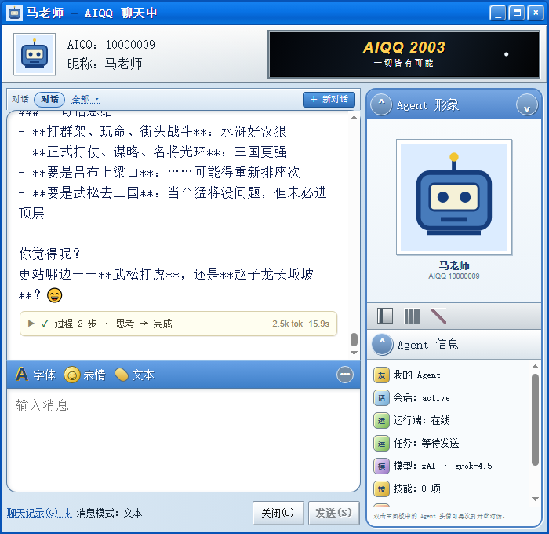Open the 全部 filter dropdown

[85, 99]
